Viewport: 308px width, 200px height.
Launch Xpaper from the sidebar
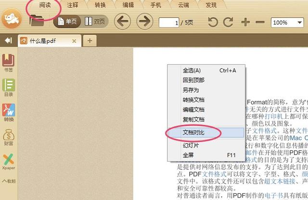tap(9, 162)
